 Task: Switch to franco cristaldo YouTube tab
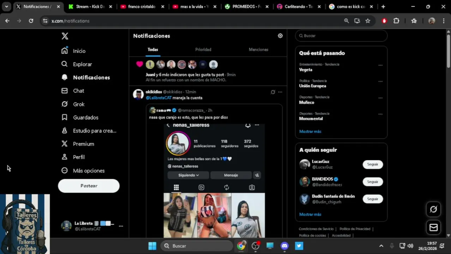click(142, 6)
